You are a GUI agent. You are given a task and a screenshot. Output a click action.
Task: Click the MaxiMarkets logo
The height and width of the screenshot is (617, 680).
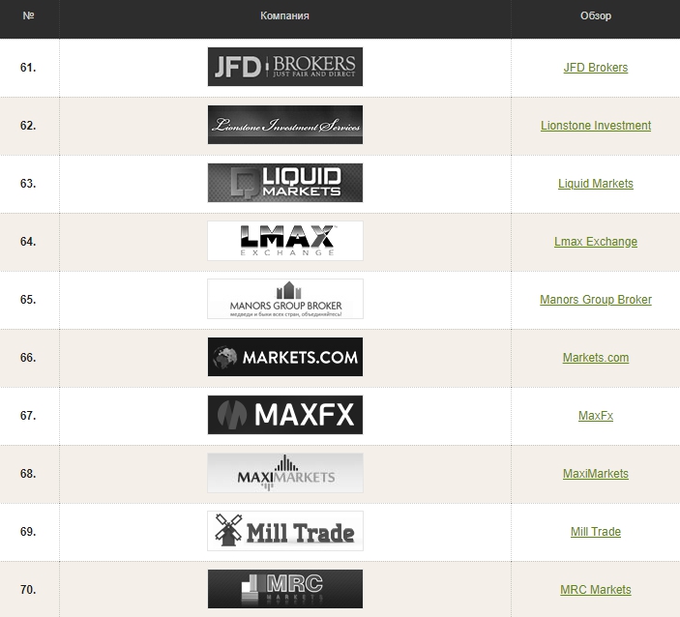pos(285,473)
